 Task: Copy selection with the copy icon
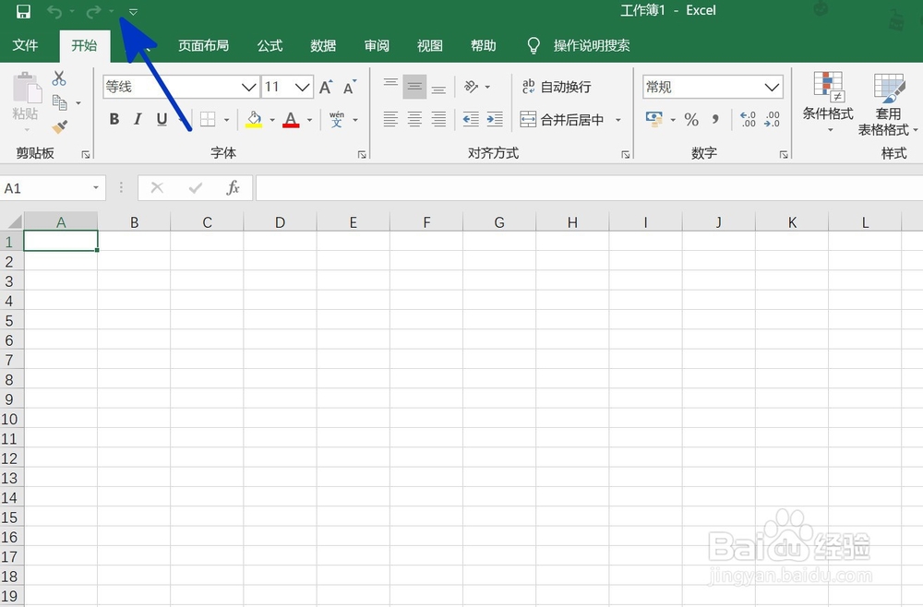coord(59,102)
